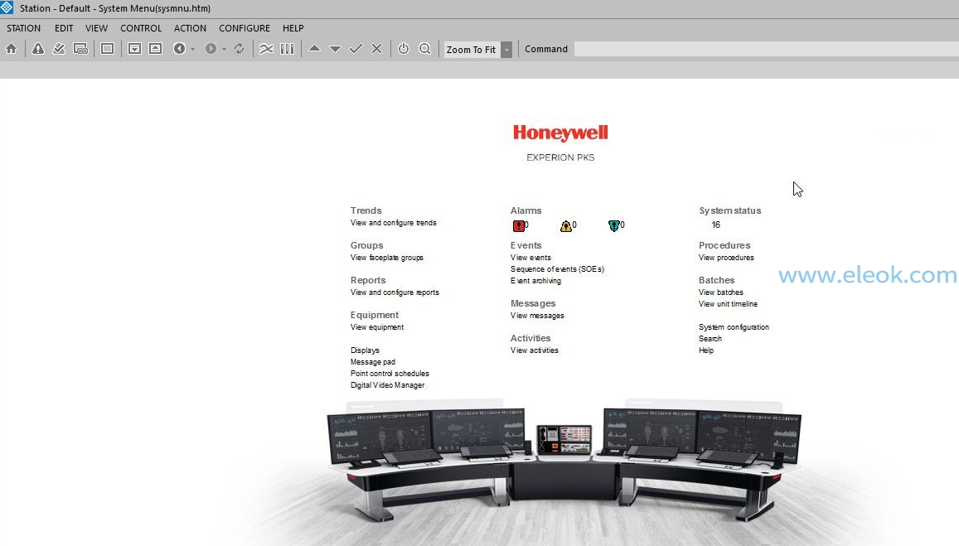Click the teal low alarm count icon
Viewport: 959px width, 546px height.
pos(614,225)
